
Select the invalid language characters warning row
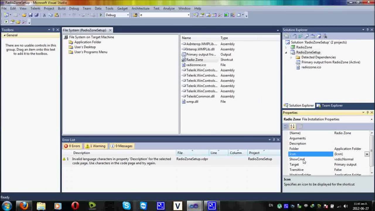171,161
